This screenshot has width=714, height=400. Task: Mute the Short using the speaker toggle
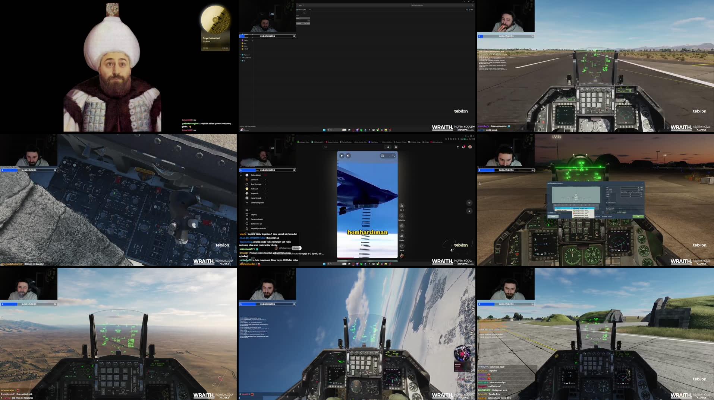(x=348, y=156)
